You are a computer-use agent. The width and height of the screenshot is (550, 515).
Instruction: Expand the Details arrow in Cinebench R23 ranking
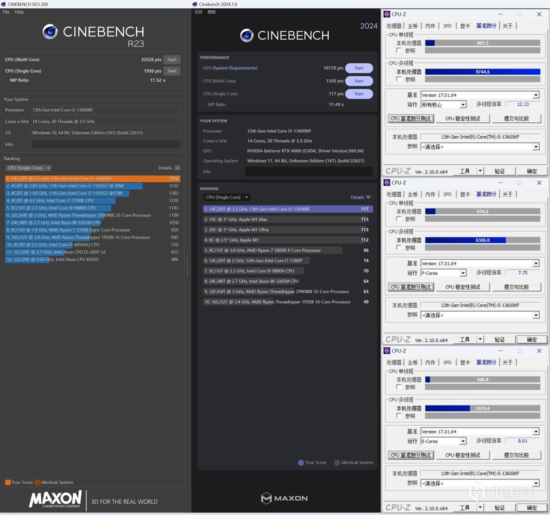click(x=177, y=168)
